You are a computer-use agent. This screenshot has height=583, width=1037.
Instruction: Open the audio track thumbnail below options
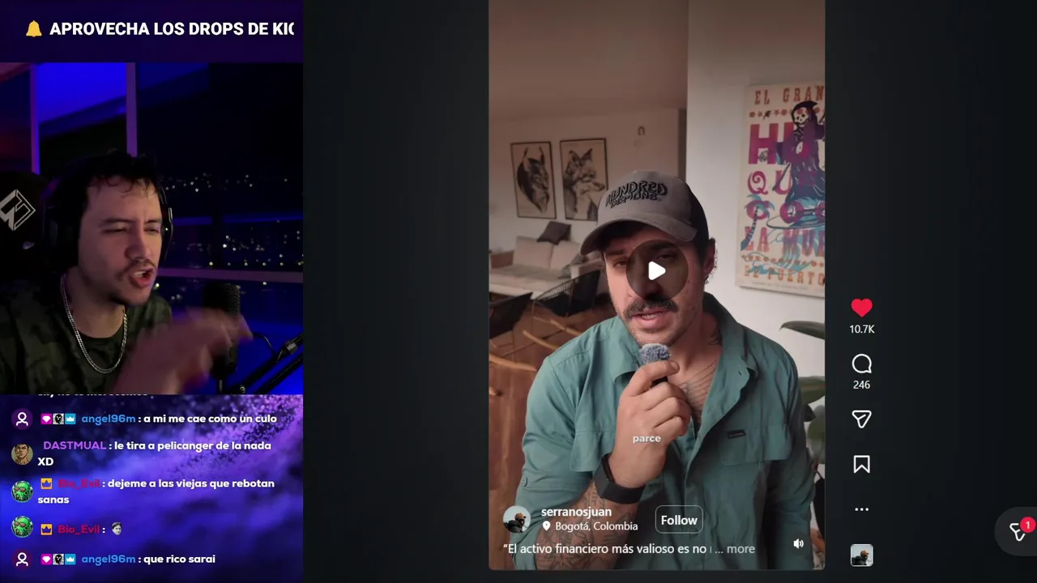tap(861, 555)
